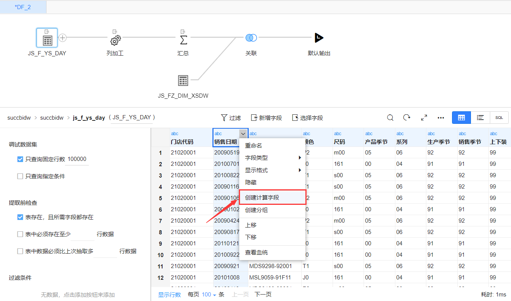Select the JS_FZ_DIM_XSDW table node
This screenshot has width=511, height=301.
[x=183, y=80]
